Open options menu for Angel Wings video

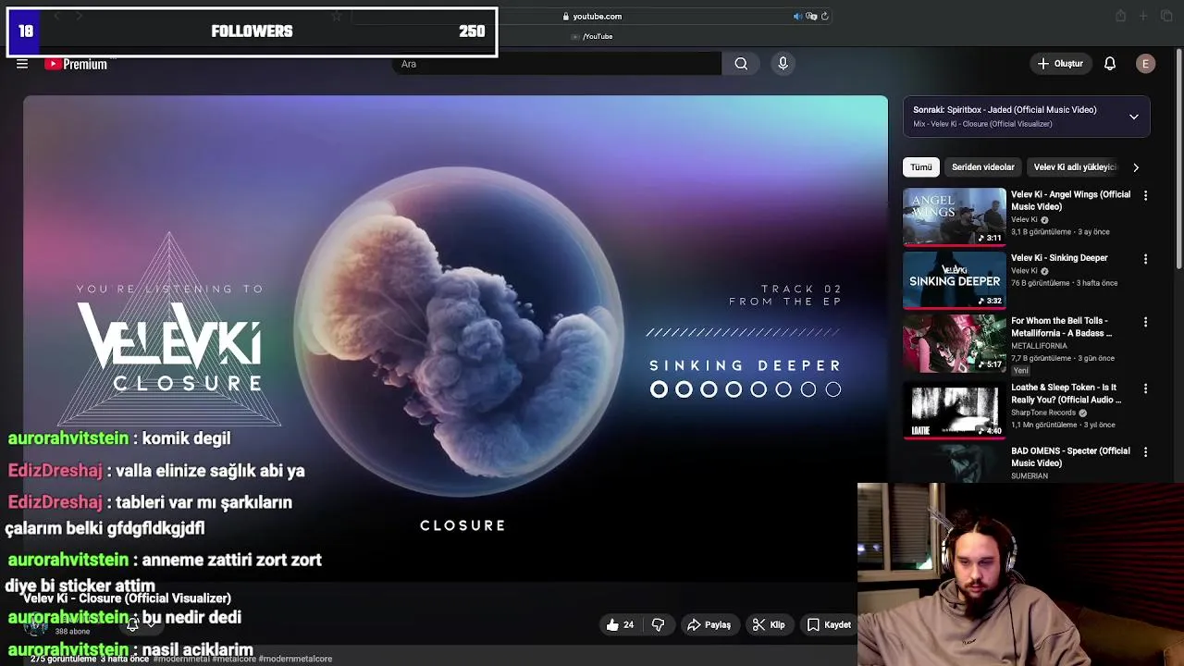[x=1145, y=196]
